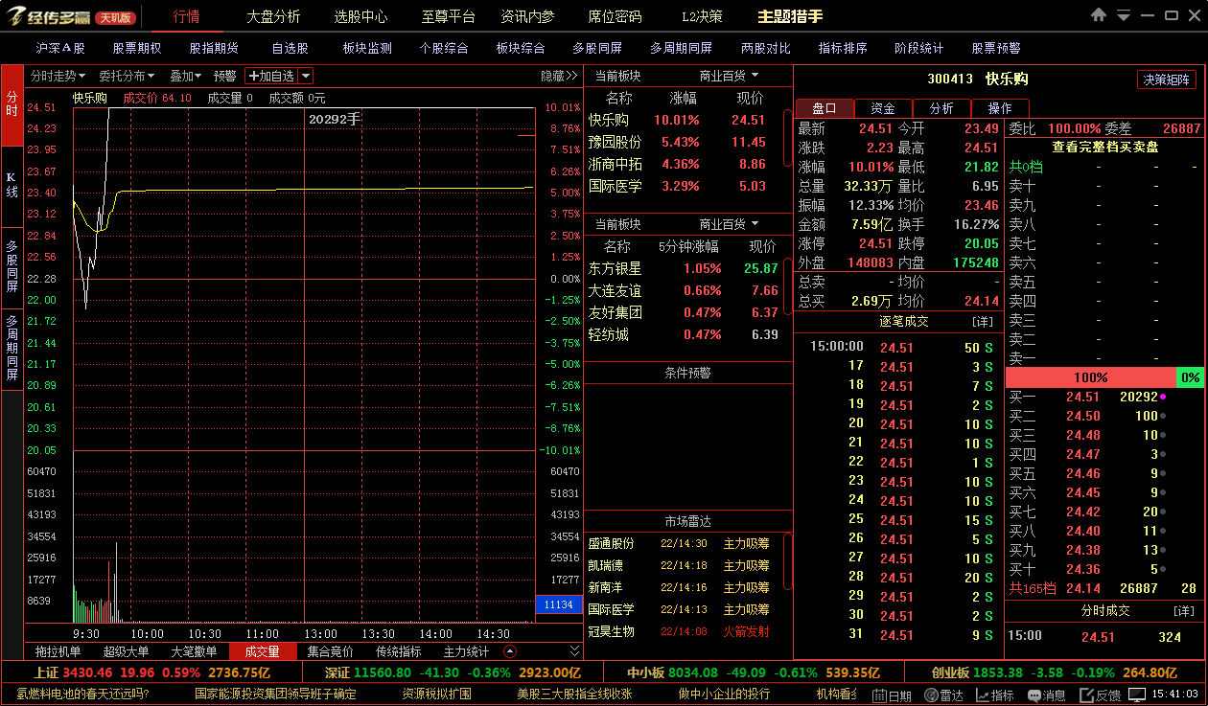The image size is (1208, 706).
Task: Click the home icon in the title bar
Action: point(1099,15)
